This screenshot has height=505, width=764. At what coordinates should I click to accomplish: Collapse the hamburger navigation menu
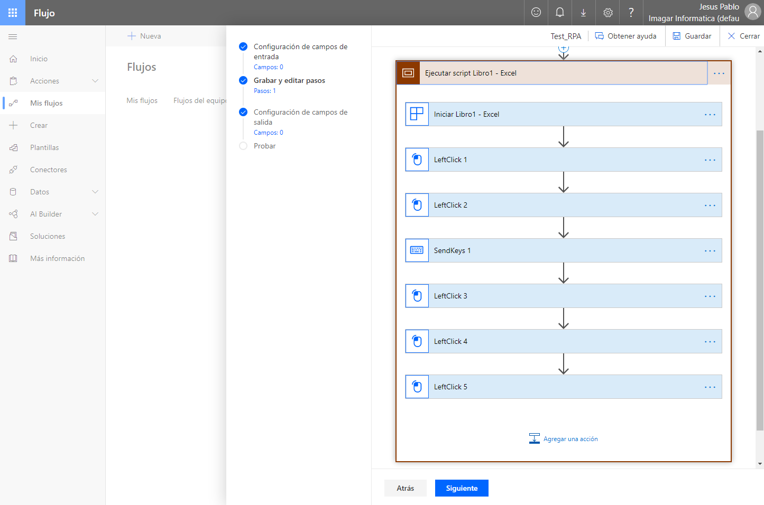(x=13, y=36)
